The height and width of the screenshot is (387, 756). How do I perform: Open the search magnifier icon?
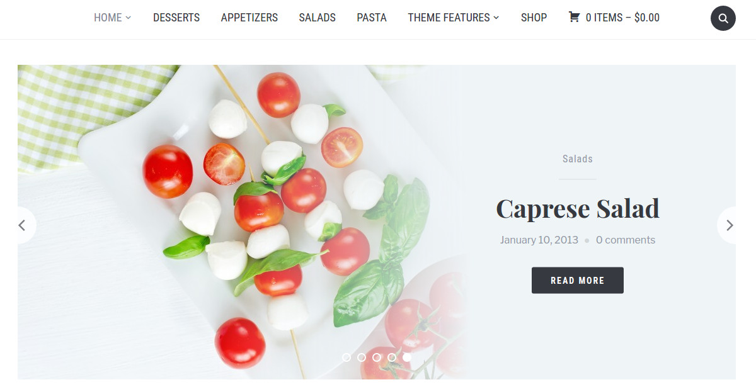(x=723, y=18)
